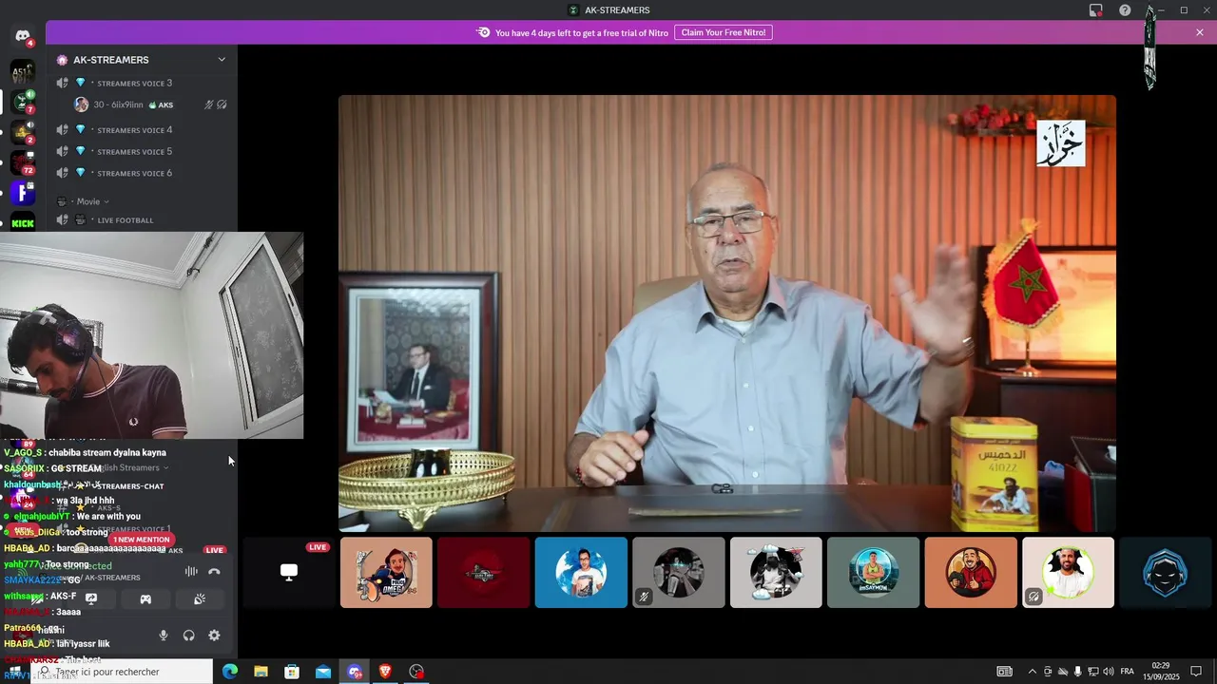
Task: Open Discord home direct messages icon
Action: click(x=23, y=36)
